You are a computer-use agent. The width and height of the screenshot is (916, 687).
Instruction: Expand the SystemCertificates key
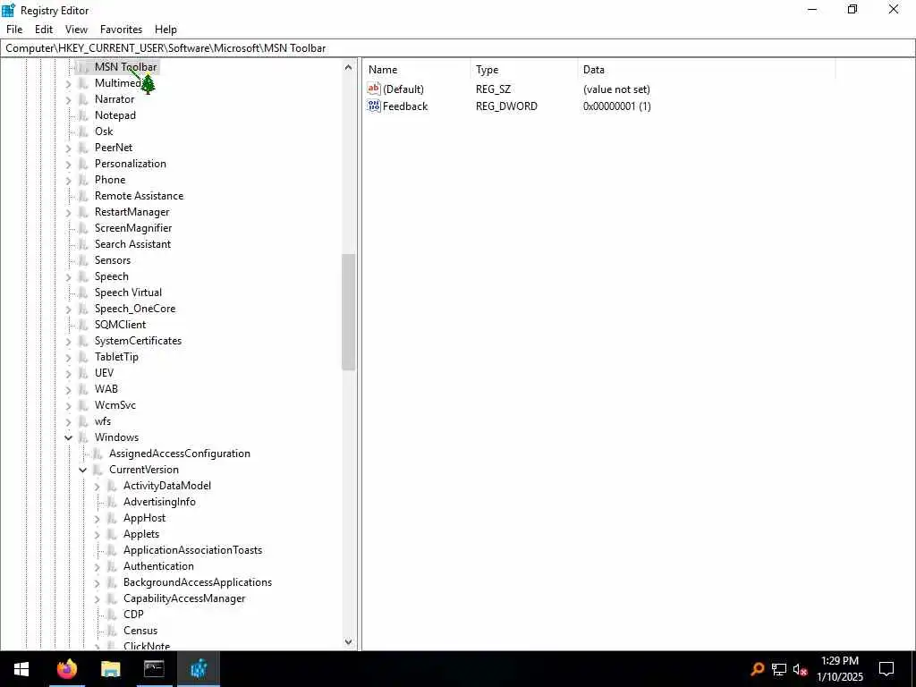click(68, 341)
